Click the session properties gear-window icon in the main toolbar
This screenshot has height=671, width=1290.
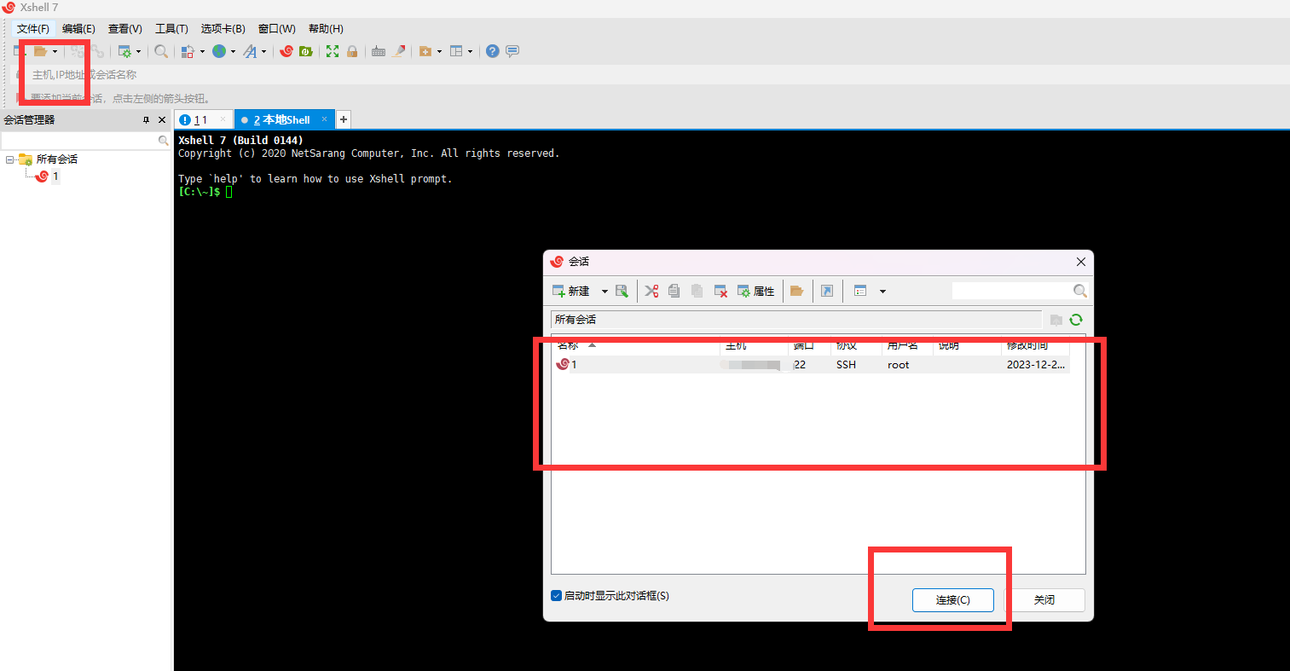click(x=124, y=51)
